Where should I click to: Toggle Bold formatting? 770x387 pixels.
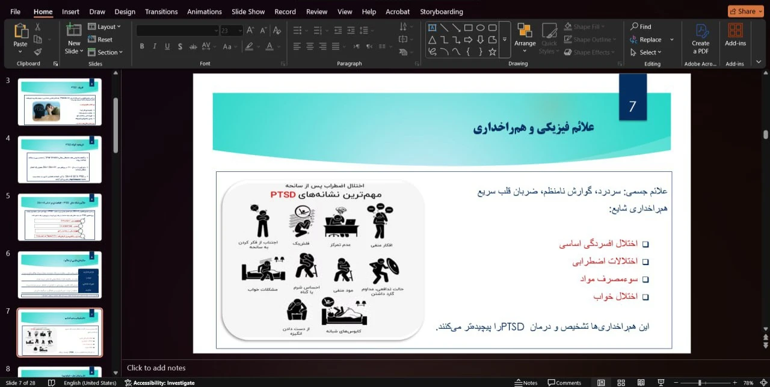point(142,46)
